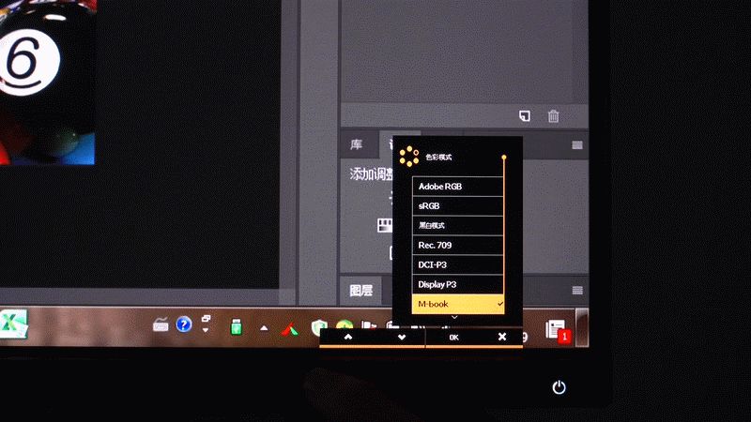Click the power symbol on the monitor bezel

tap(559, 387)
